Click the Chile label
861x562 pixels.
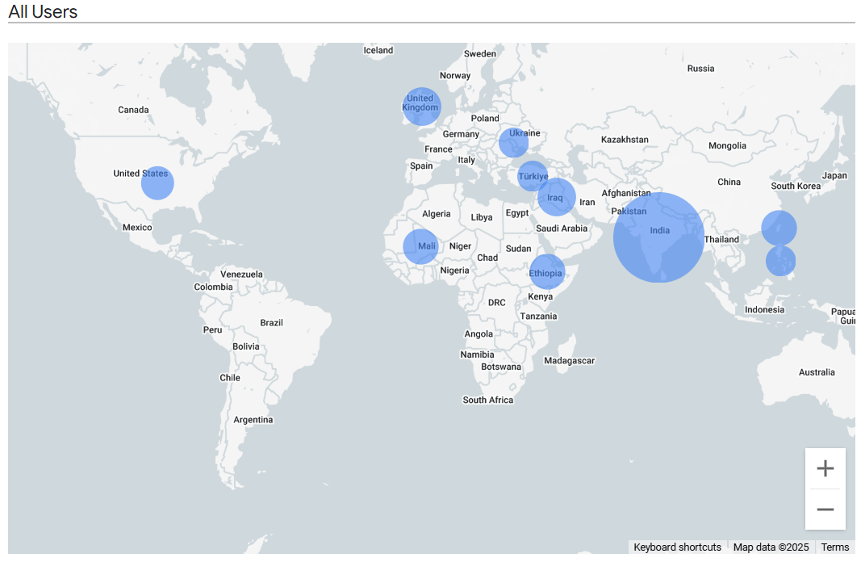click(x=229, y=378)
